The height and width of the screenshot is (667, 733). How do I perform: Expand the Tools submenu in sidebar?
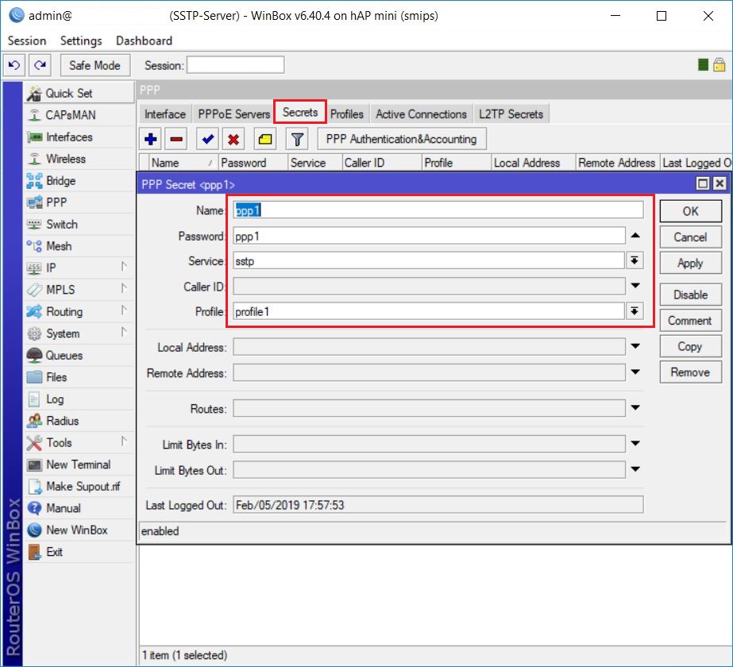tap(123, 441)
